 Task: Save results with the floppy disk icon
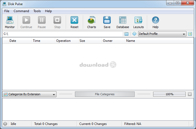[x=107, y=22]
